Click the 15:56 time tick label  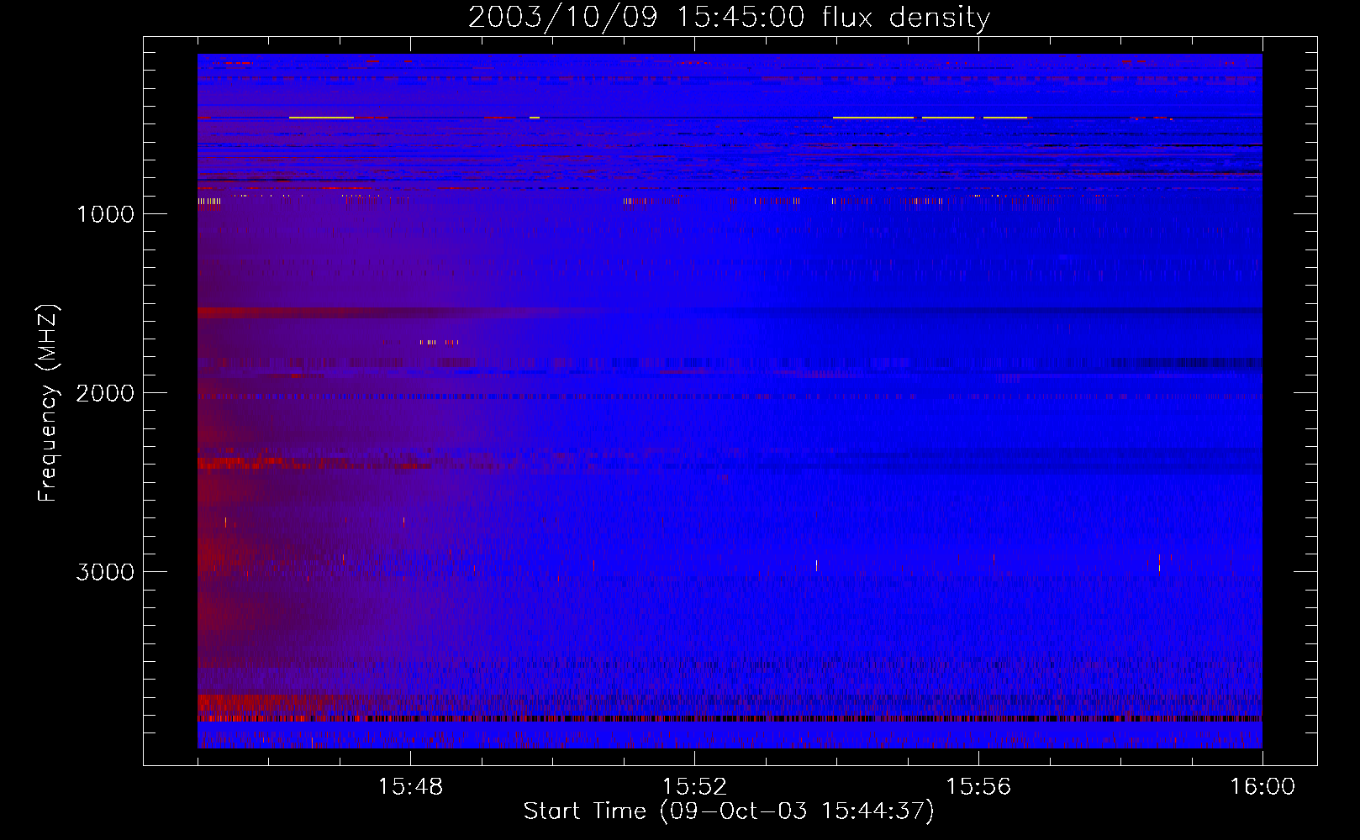click(978, 787)
